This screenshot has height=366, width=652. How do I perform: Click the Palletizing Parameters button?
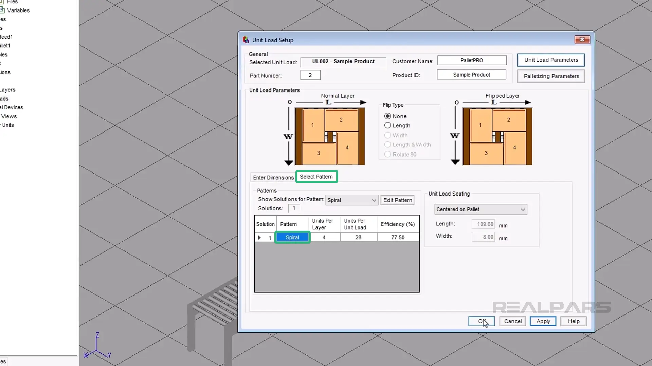pos(551,76)
